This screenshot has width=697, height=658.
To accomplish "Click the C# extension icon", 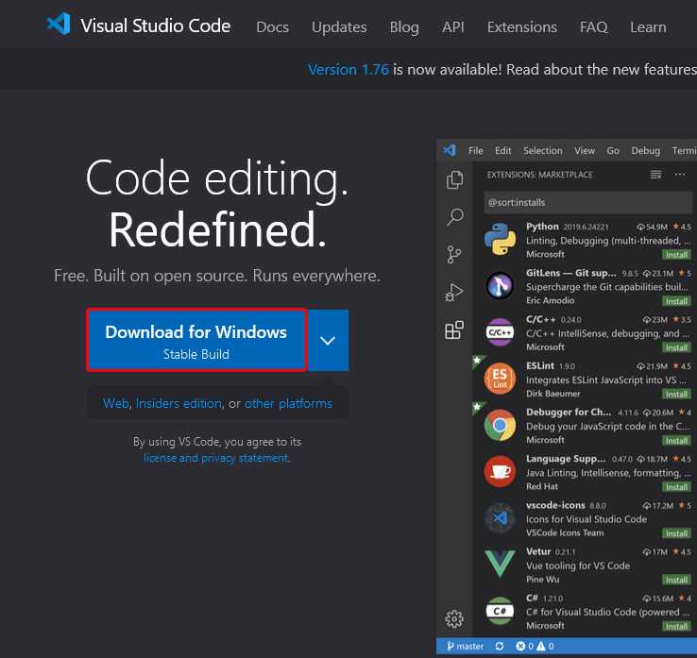I will point(500,611).
